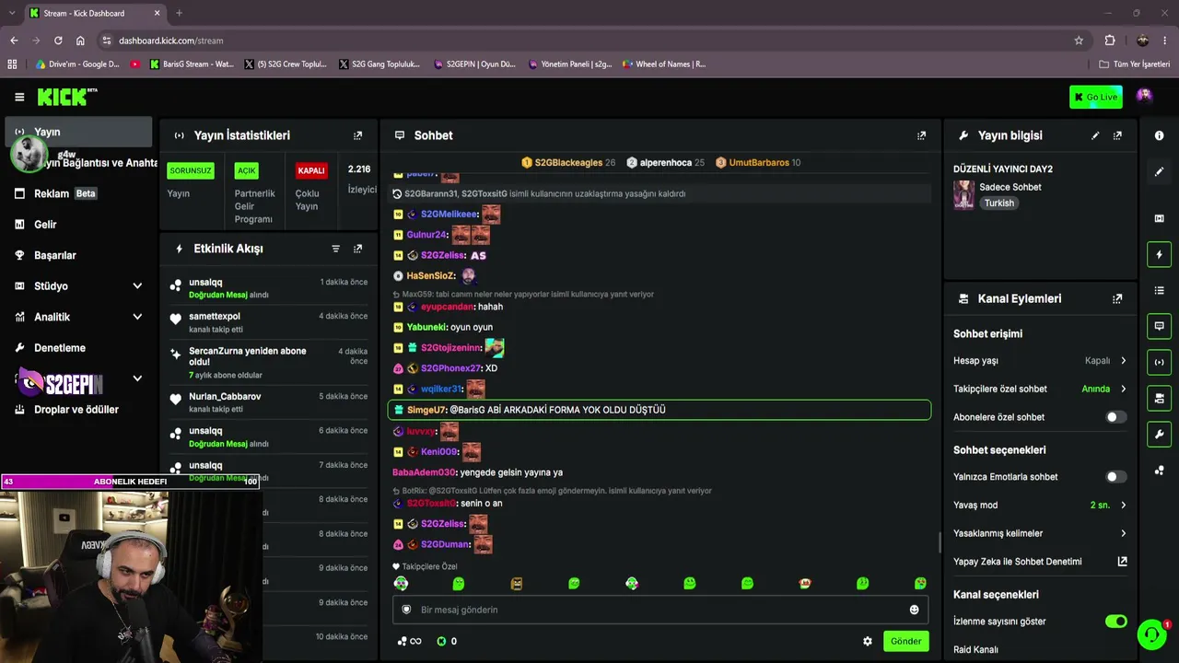Pop out the Etkinlik Akışı panel
Screen dimensions: 1179x663
(358, 249)
